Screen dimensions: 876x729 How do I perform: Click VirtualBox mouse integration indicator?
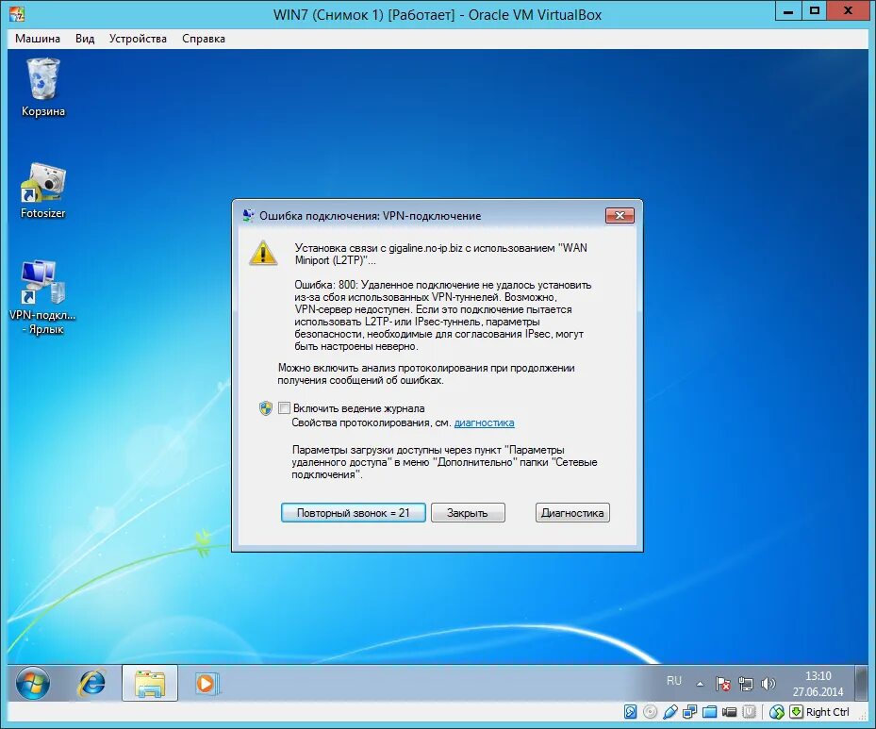[777, 712]
